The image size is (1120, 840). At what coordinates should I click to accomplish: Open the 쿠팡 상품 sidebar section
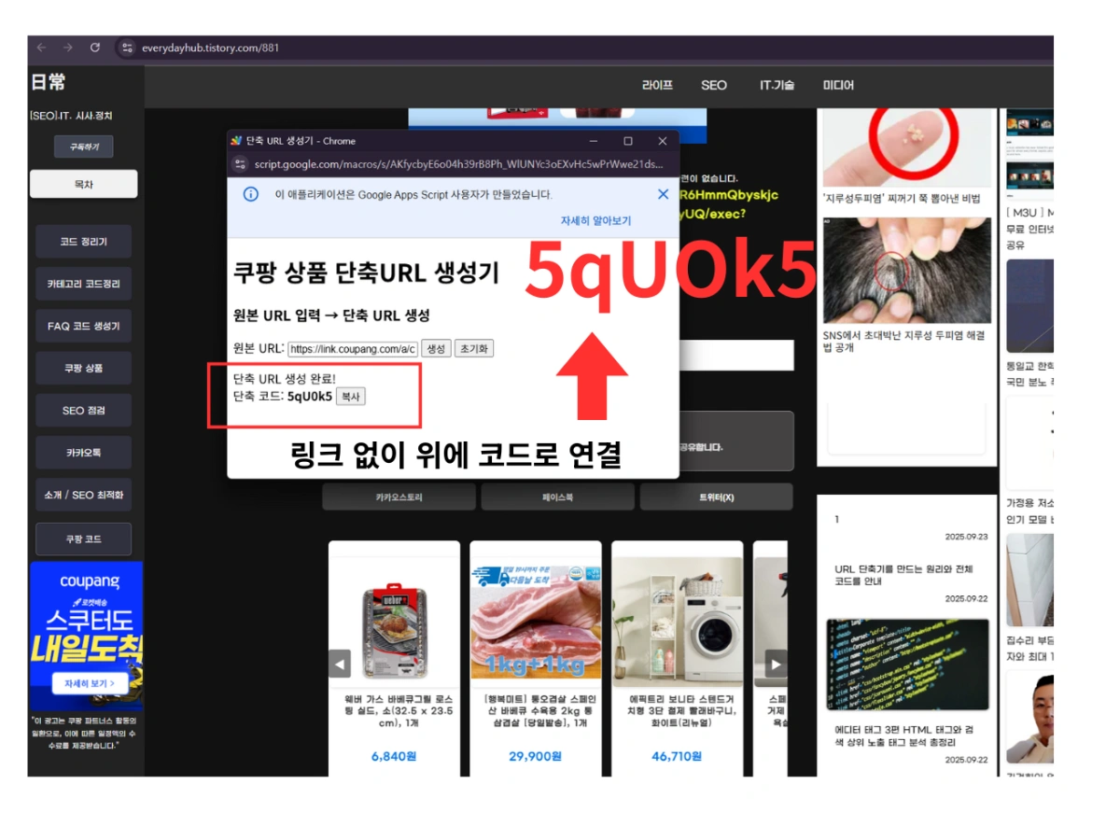(x=83, y=368)
